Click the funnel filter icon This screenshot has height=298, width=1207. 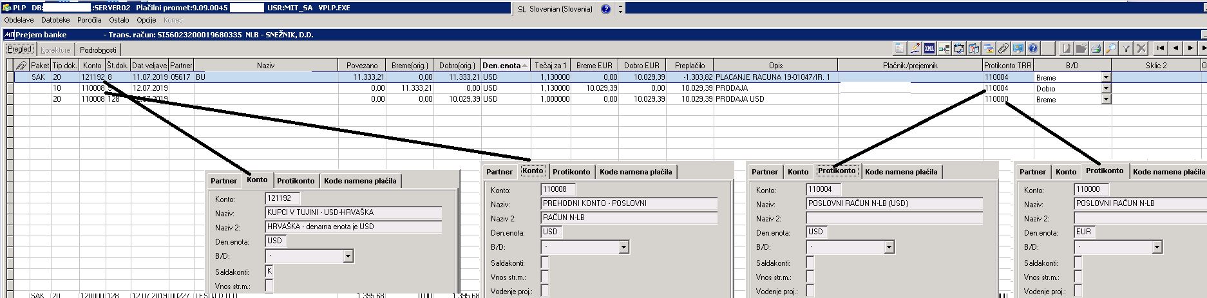(1126, 48)
